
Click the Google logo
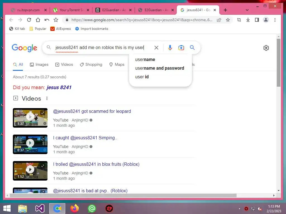click(x=25, y=48)
